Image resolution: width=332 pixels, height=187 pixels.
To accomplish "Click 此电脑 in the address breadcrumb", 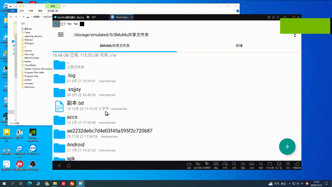I will (36, 17).
